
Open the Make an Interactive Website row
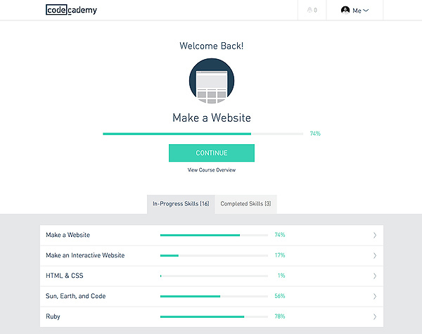[212, 255]
